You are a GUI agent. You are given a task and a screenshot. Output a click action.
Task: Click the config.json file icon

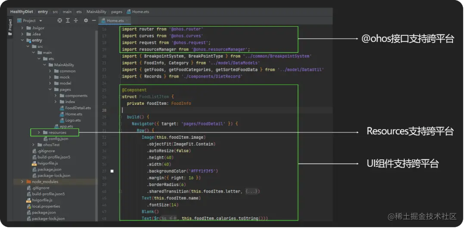click(x=45, y=139)
